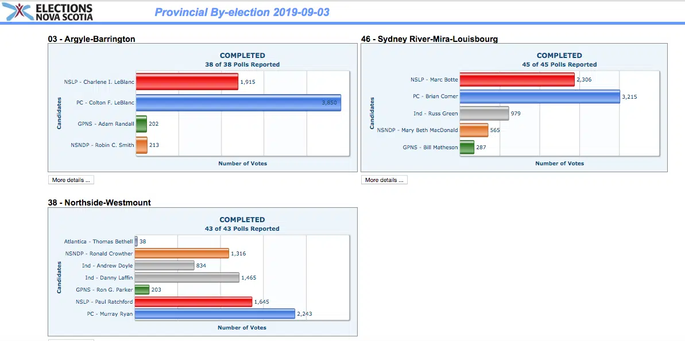This screenshot has height=341, width=685.
Task: Select Adam Randall's green GPNS bar
Action: 141,123
